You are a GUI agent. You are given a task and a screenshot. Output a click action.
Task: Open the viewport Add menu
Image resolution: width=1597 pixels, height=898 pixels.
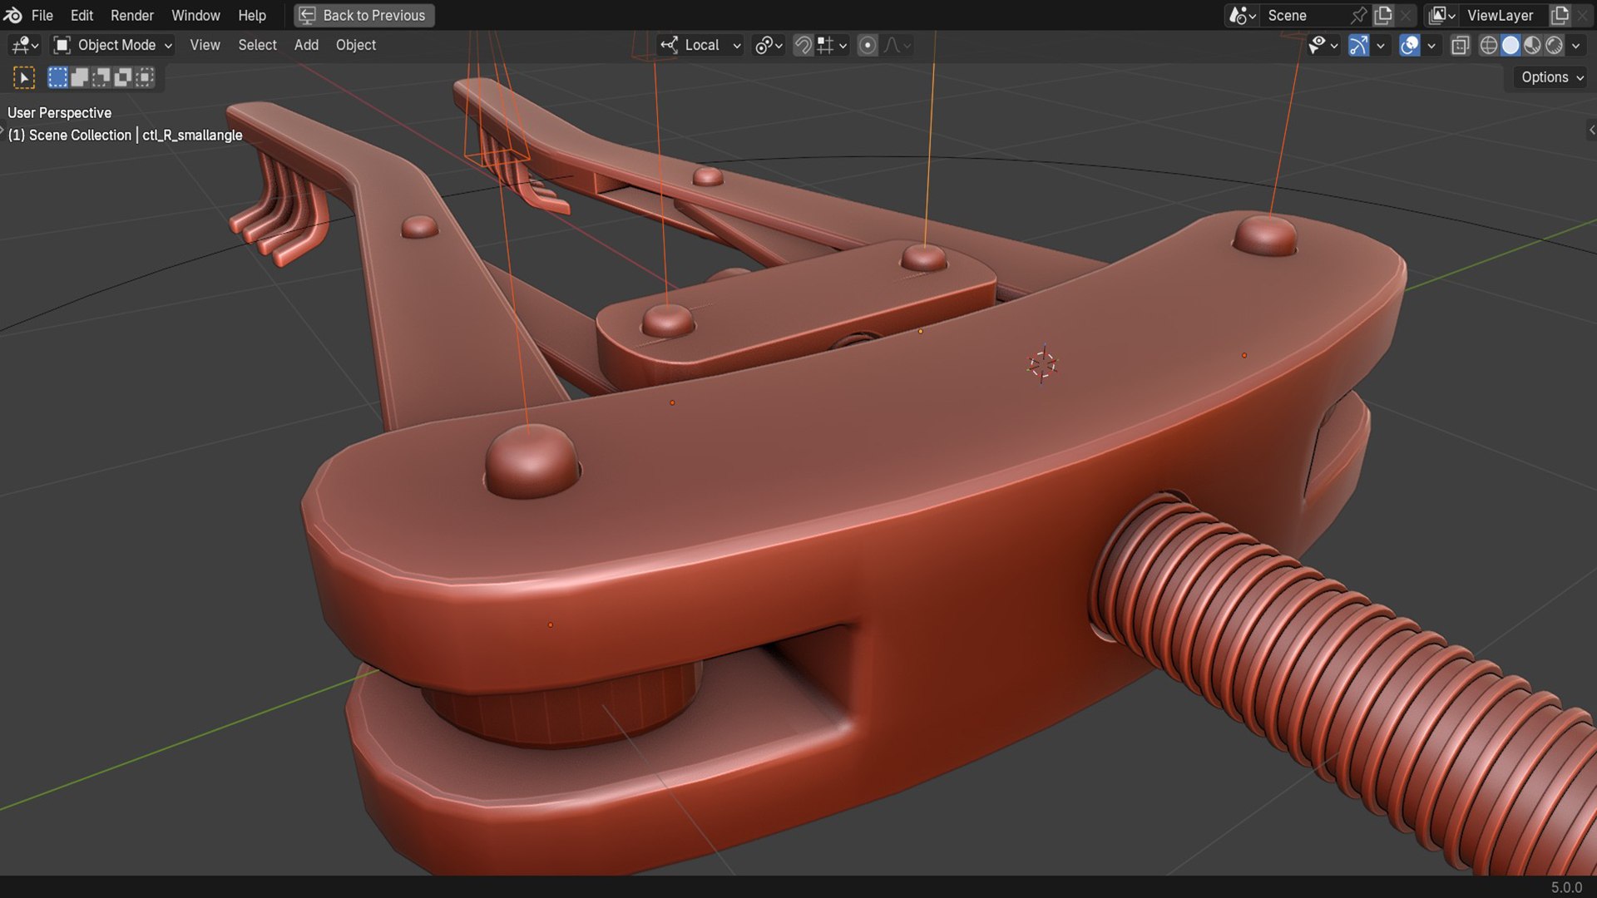coord(306,45)
